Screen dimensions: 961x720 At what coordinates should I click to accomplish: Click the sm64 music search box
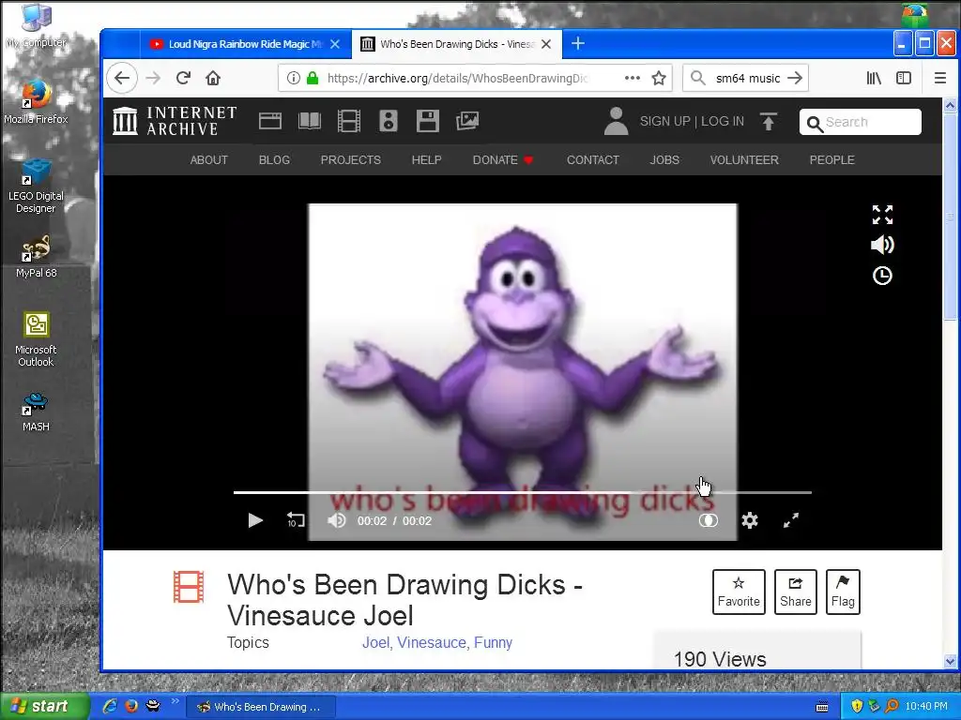coord(744,78)
